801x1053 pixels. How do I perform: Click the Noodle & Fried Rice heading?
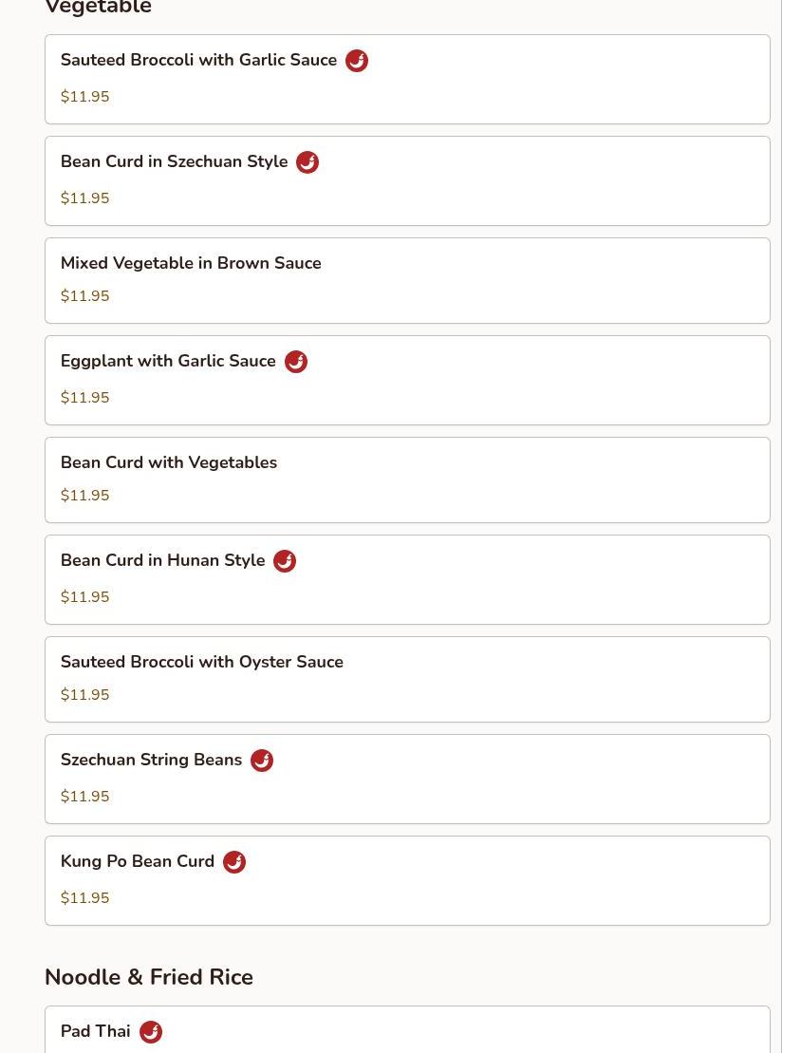[x=149, y=977]
